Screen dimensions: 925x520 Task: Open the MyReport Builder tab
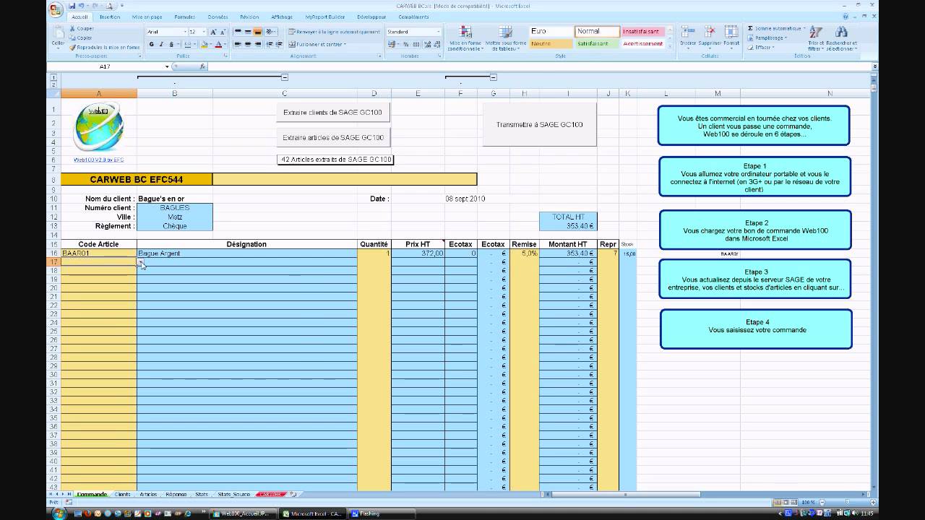coord(324,17)
